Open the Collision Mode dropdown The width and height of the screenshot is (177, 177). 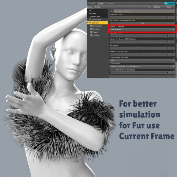(x=142, y=66)
